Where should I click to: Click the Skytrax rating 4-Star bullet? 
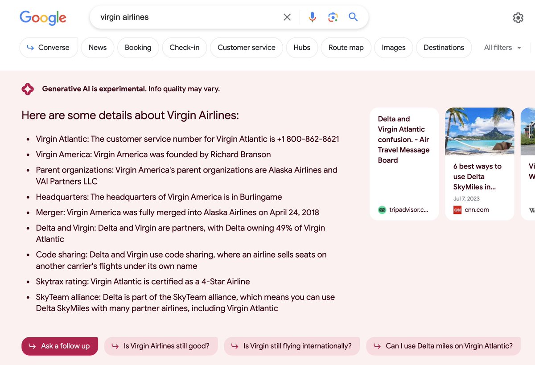143,282
